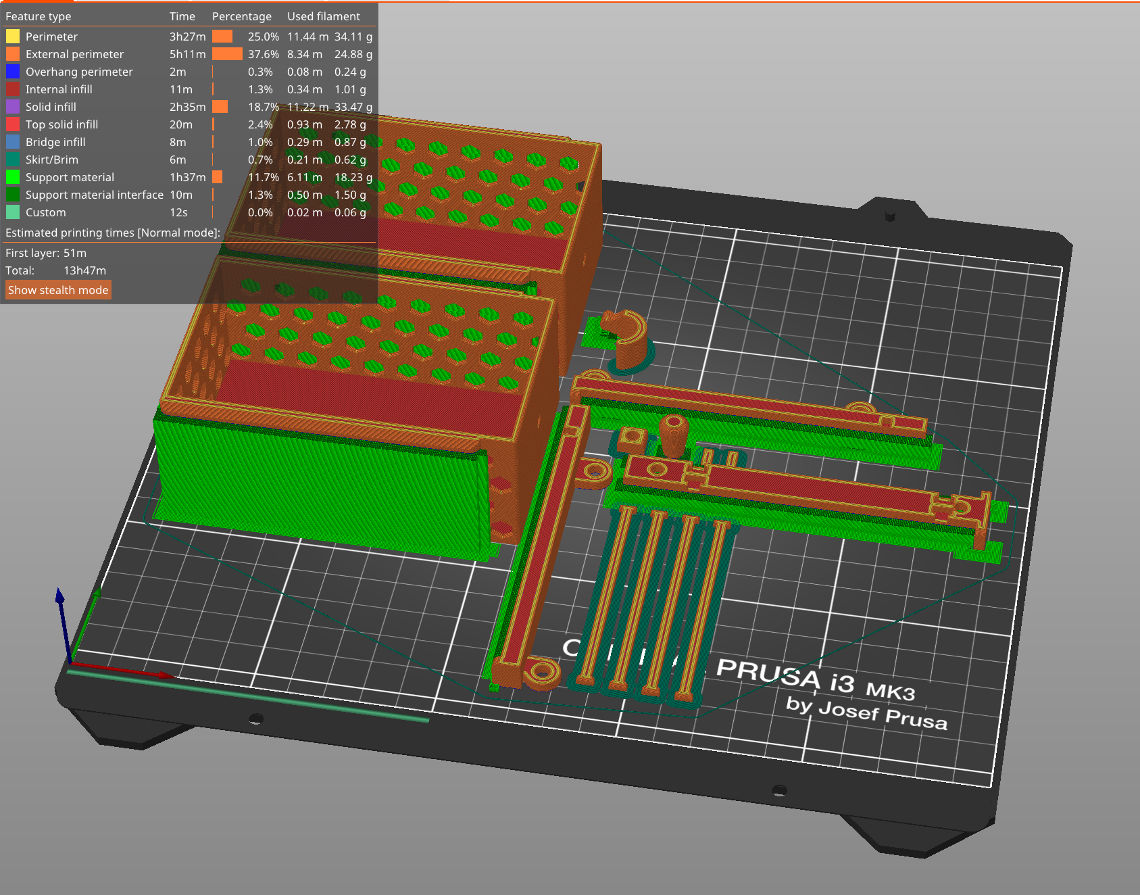Click the First layer: 51m estimate
The image size is (1140, 895).
[x=46, y=253]
